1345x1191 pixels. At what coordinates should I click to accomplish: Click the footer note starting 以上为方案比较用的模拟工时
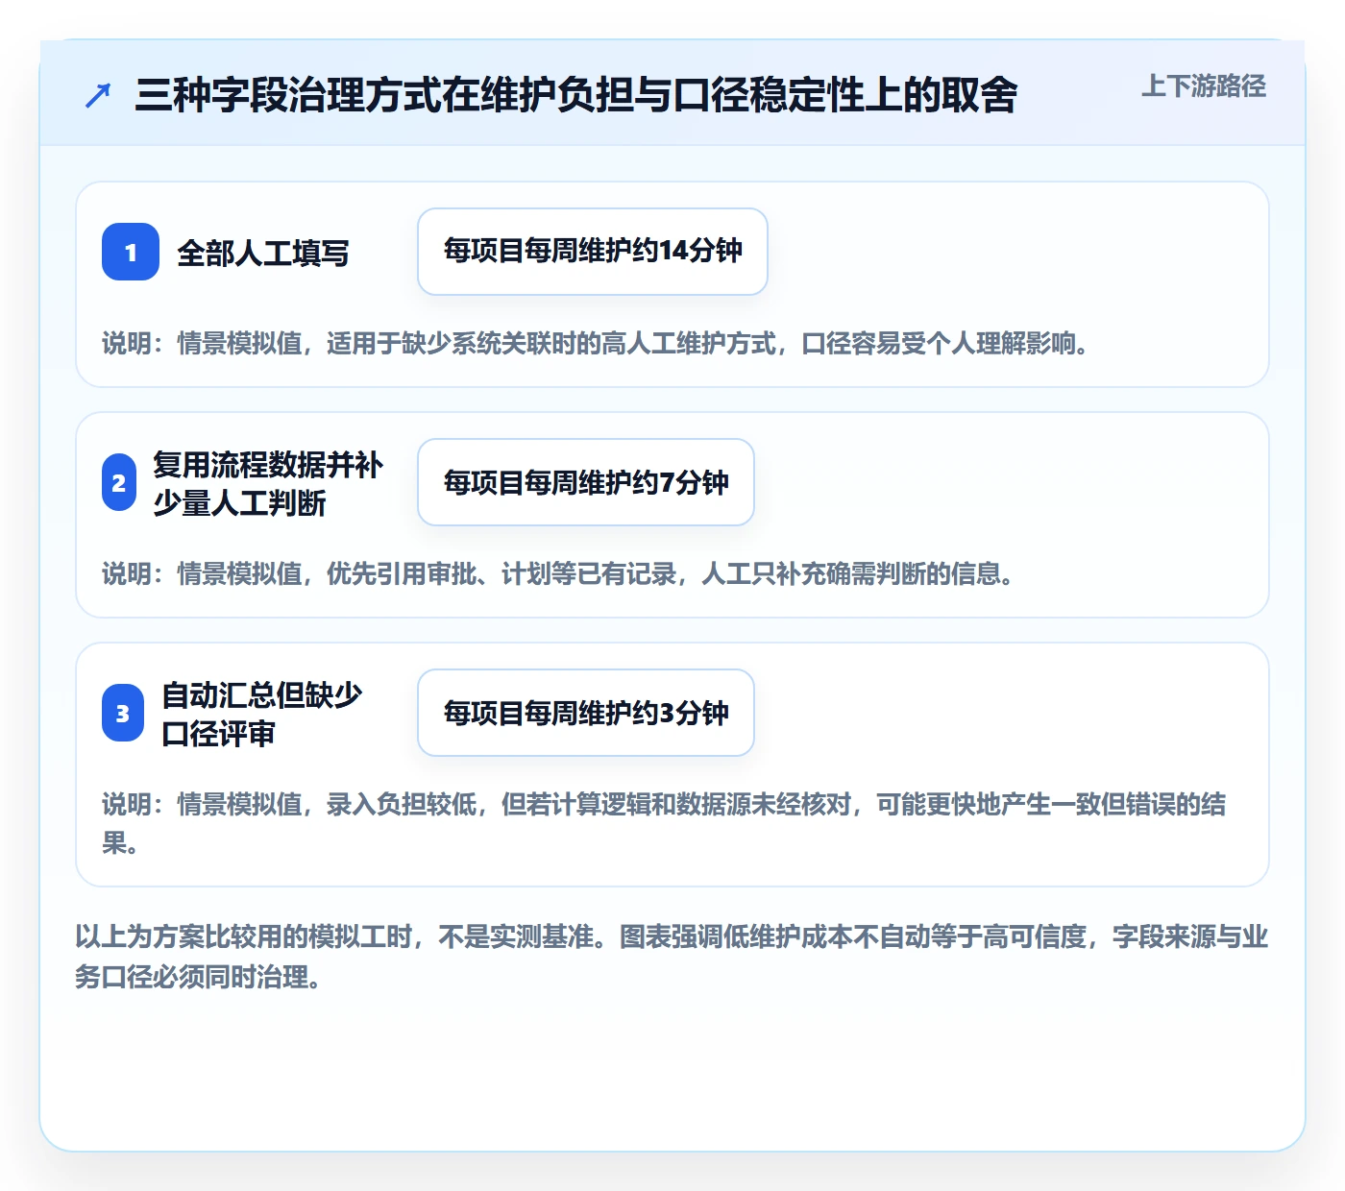pyautogui.click(x=672, y=957)
